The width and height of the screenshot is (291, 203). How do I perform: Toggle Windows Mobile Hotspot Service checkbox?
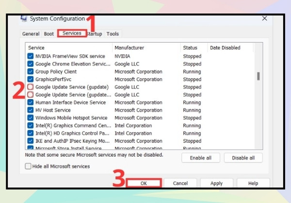tap(30, 118)
